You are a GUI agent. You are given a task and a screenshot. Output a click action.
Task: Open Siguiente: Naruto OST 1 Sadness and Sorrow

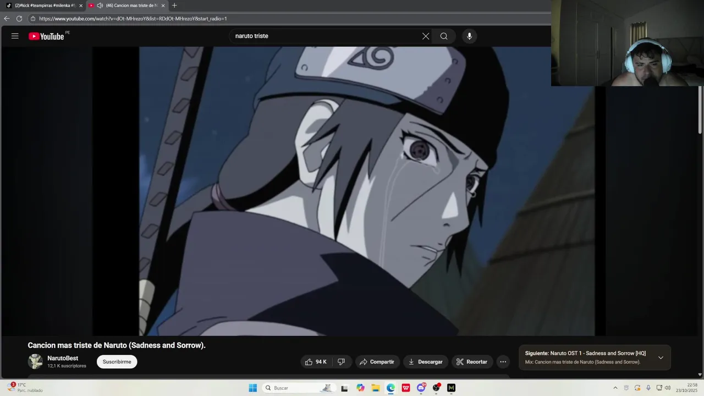click(x=585, y=353)
